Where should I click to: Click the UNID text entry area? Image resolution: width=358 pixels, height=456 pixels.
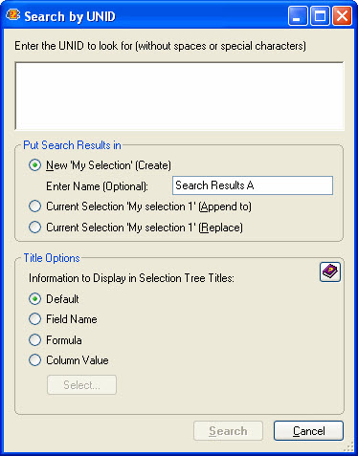point(179,96)
